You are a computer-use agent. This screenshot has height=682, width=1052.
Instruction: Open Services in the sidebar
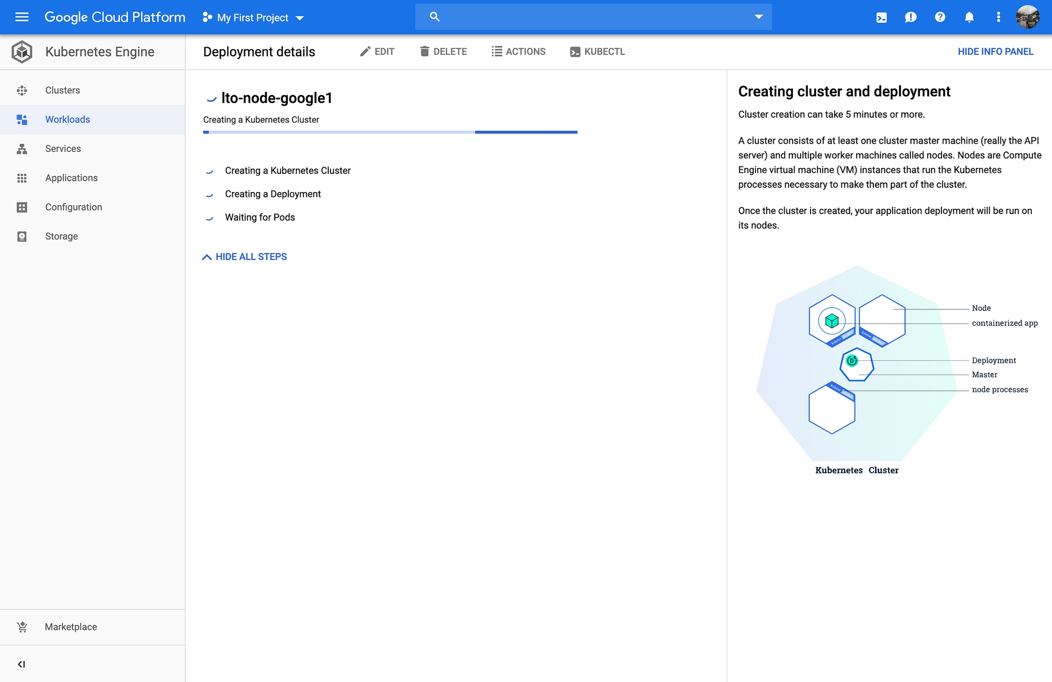click(93, 149)
